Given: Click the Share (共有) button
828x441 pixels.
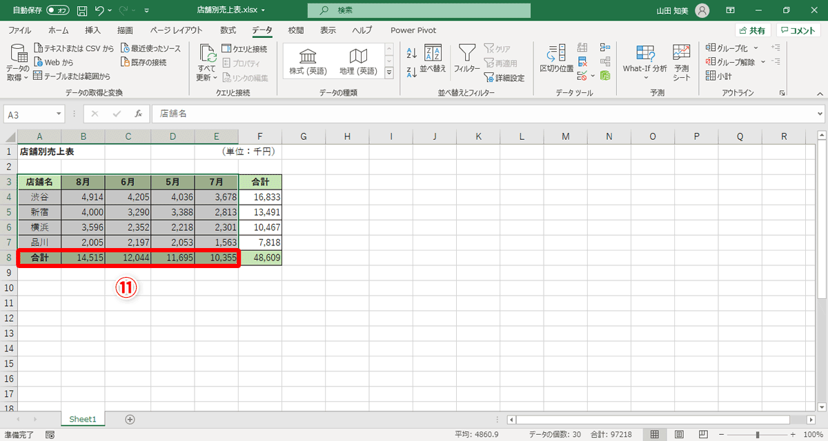Looking at the screenshot, I should coord(752,30).
